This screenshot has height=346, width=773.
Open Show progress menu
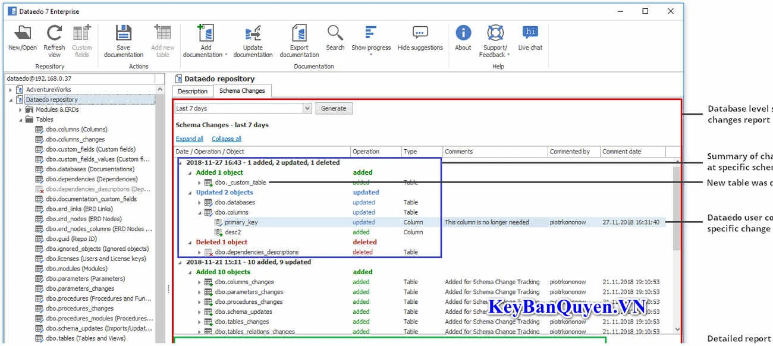click(371, 40)
